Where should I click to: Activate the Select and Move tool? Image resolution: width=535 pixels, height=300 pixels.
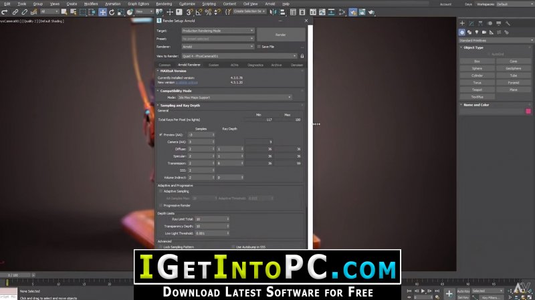click(x=103, y=12)
